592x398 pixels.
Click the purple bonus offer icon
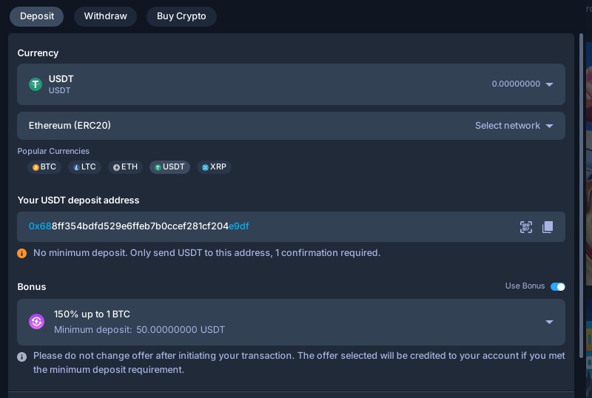(x=36, y=322)
